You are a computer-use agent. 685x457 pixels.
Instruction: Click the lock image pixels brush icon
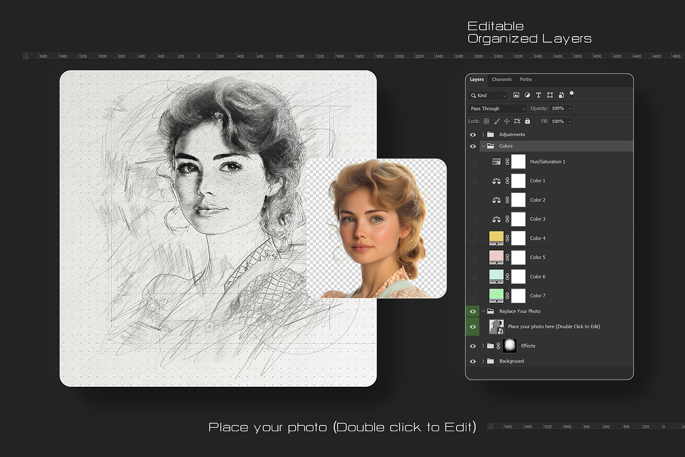(x=497, y=121)
